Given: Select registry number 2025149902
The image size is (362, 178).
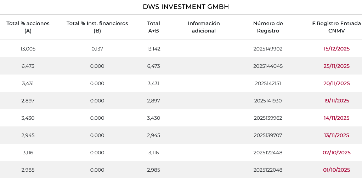Looking at the screenshot, I should click(268, 49).
